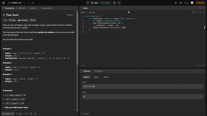Switch to the Submissions tab
This screenshot has width=207, height=116.
point(45,8)
